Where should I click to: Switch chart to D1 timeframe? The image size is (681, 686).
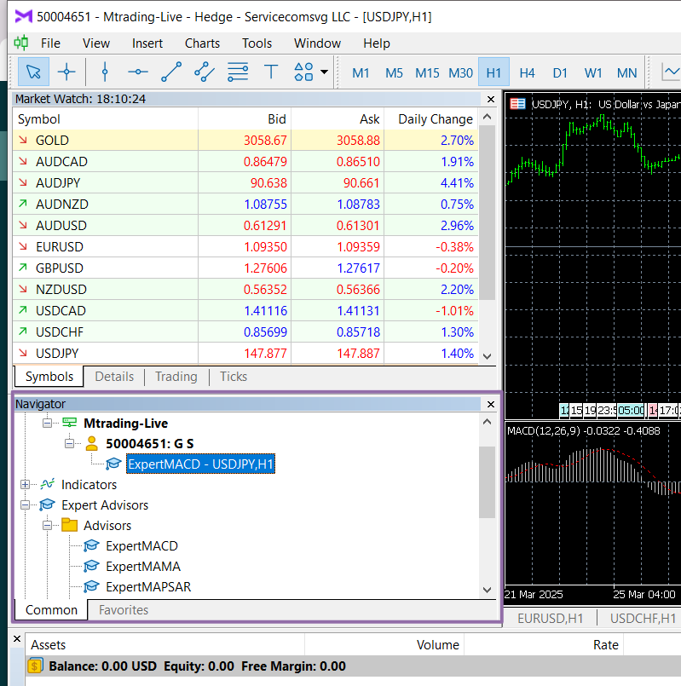point(560,72)
